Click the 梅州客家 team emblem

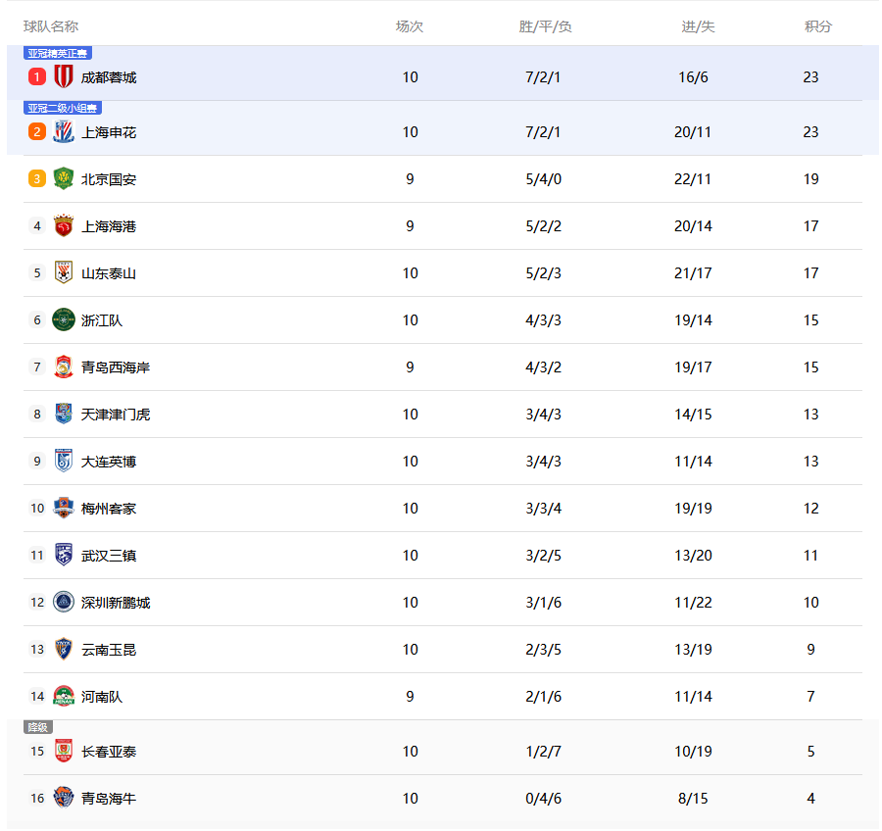click(x=64, y=508)
